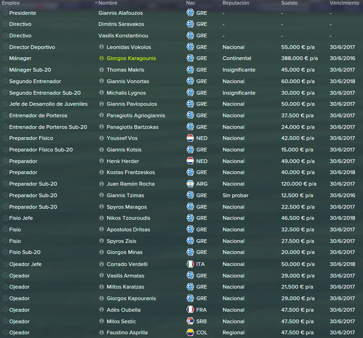Click info icon next to Adès Oubella

click(102, 309)
